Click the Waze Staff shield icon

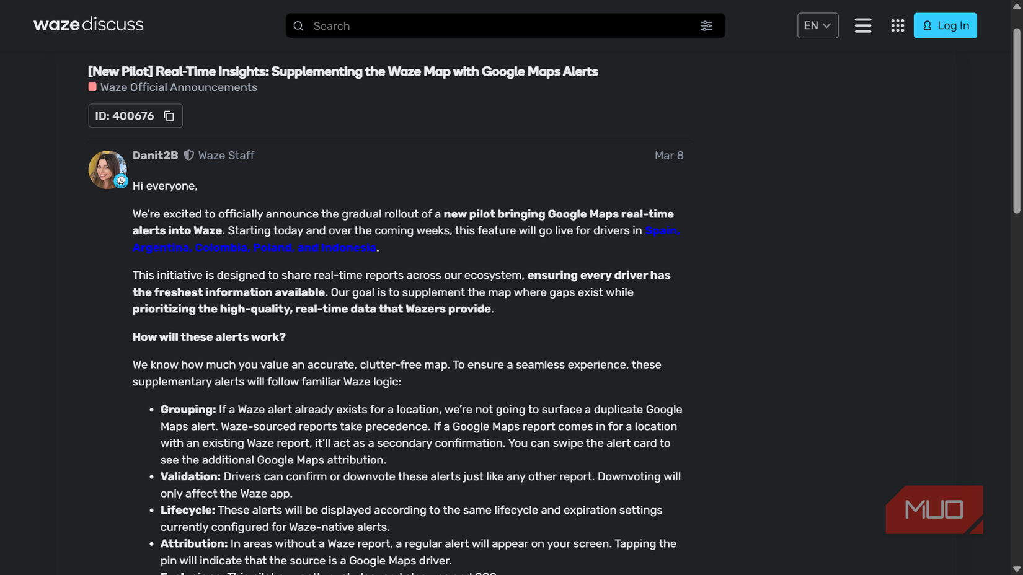(188, 156)
